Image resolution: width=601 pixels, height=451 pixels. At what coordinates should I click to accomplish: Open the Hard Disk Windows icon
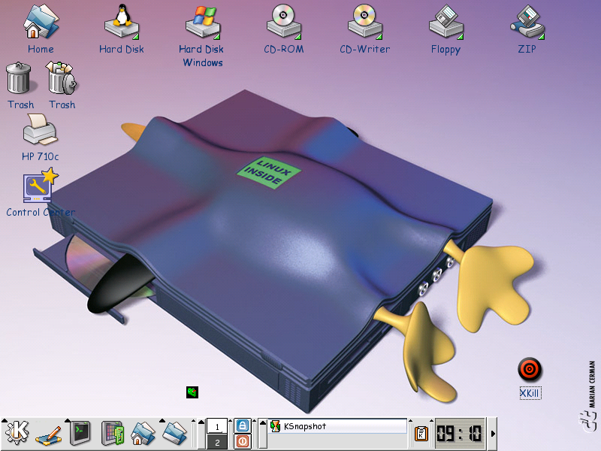203,23
